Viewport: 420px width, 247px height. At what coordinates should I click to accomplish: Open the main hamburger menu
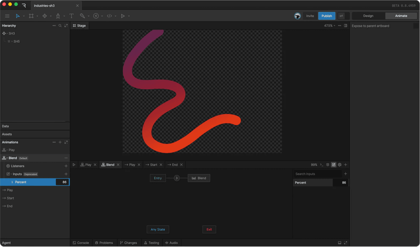click(x=7, y=16)
